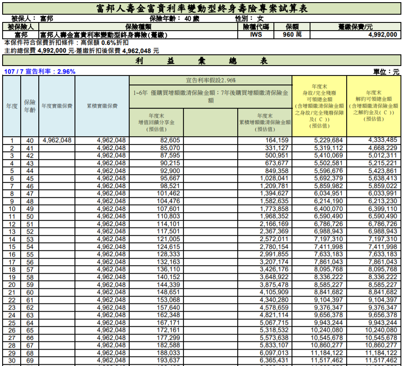Click the value 101,462 in year 8
The image size is (403, 366).
pyautogui.click(x=168, y=194)
